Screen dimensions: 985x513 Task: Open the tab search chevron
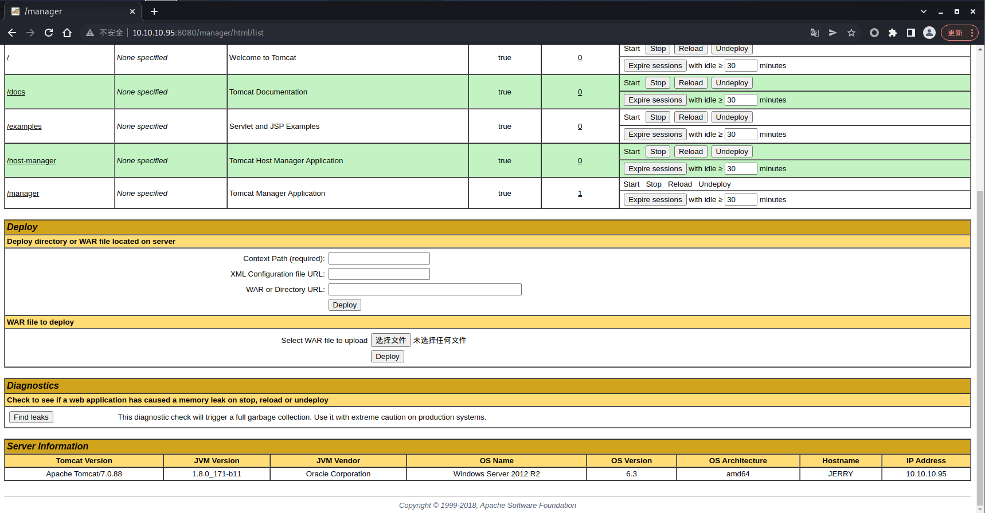pyautogui.click(x=924, y=11)
